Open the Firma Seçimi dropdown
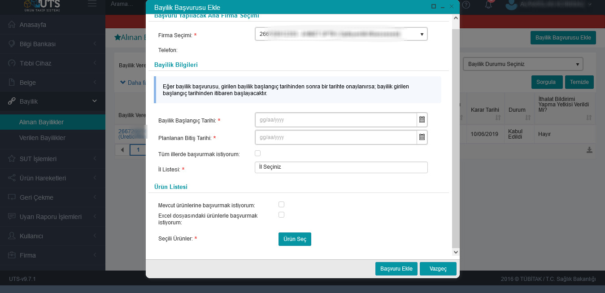Image resolution: width=605 pixels, height=293 pixels. coord(341,34)
